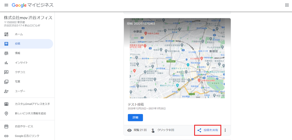This screenshot has width=292, height=140.
Task: Click the pointer icon next to クリック 0 回
Action: (153, 130)
